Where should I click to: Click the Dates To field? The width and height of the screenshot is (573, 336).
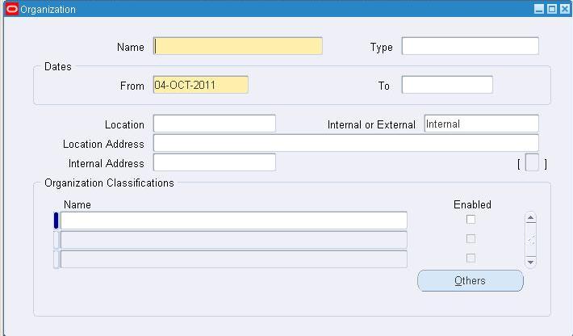click(x=447, y=85)
